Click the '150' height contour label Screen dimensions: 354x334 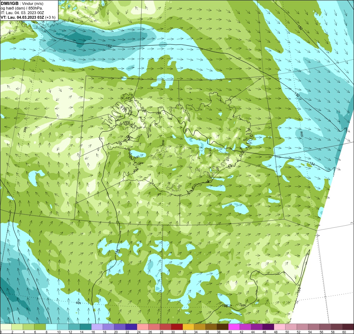coord(300,28)
